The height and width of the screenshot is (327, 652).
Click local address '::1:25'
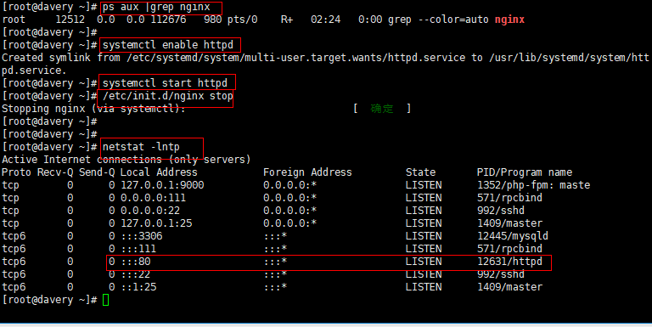[x=138, y=287]
